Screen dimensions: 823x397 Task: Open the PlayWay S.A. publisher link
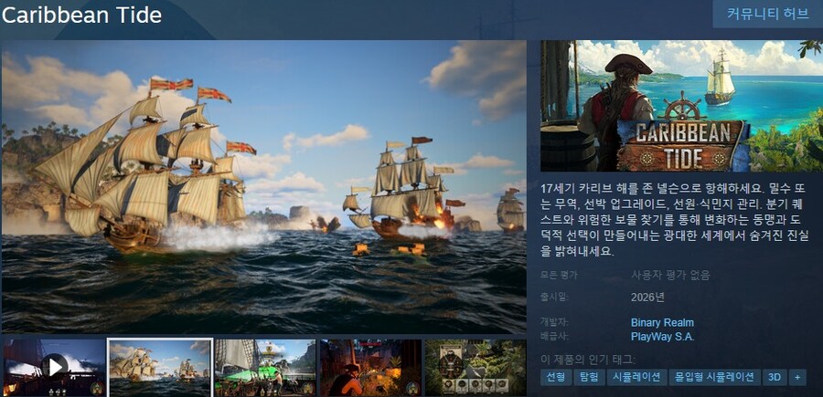click(x=662, y=337)
